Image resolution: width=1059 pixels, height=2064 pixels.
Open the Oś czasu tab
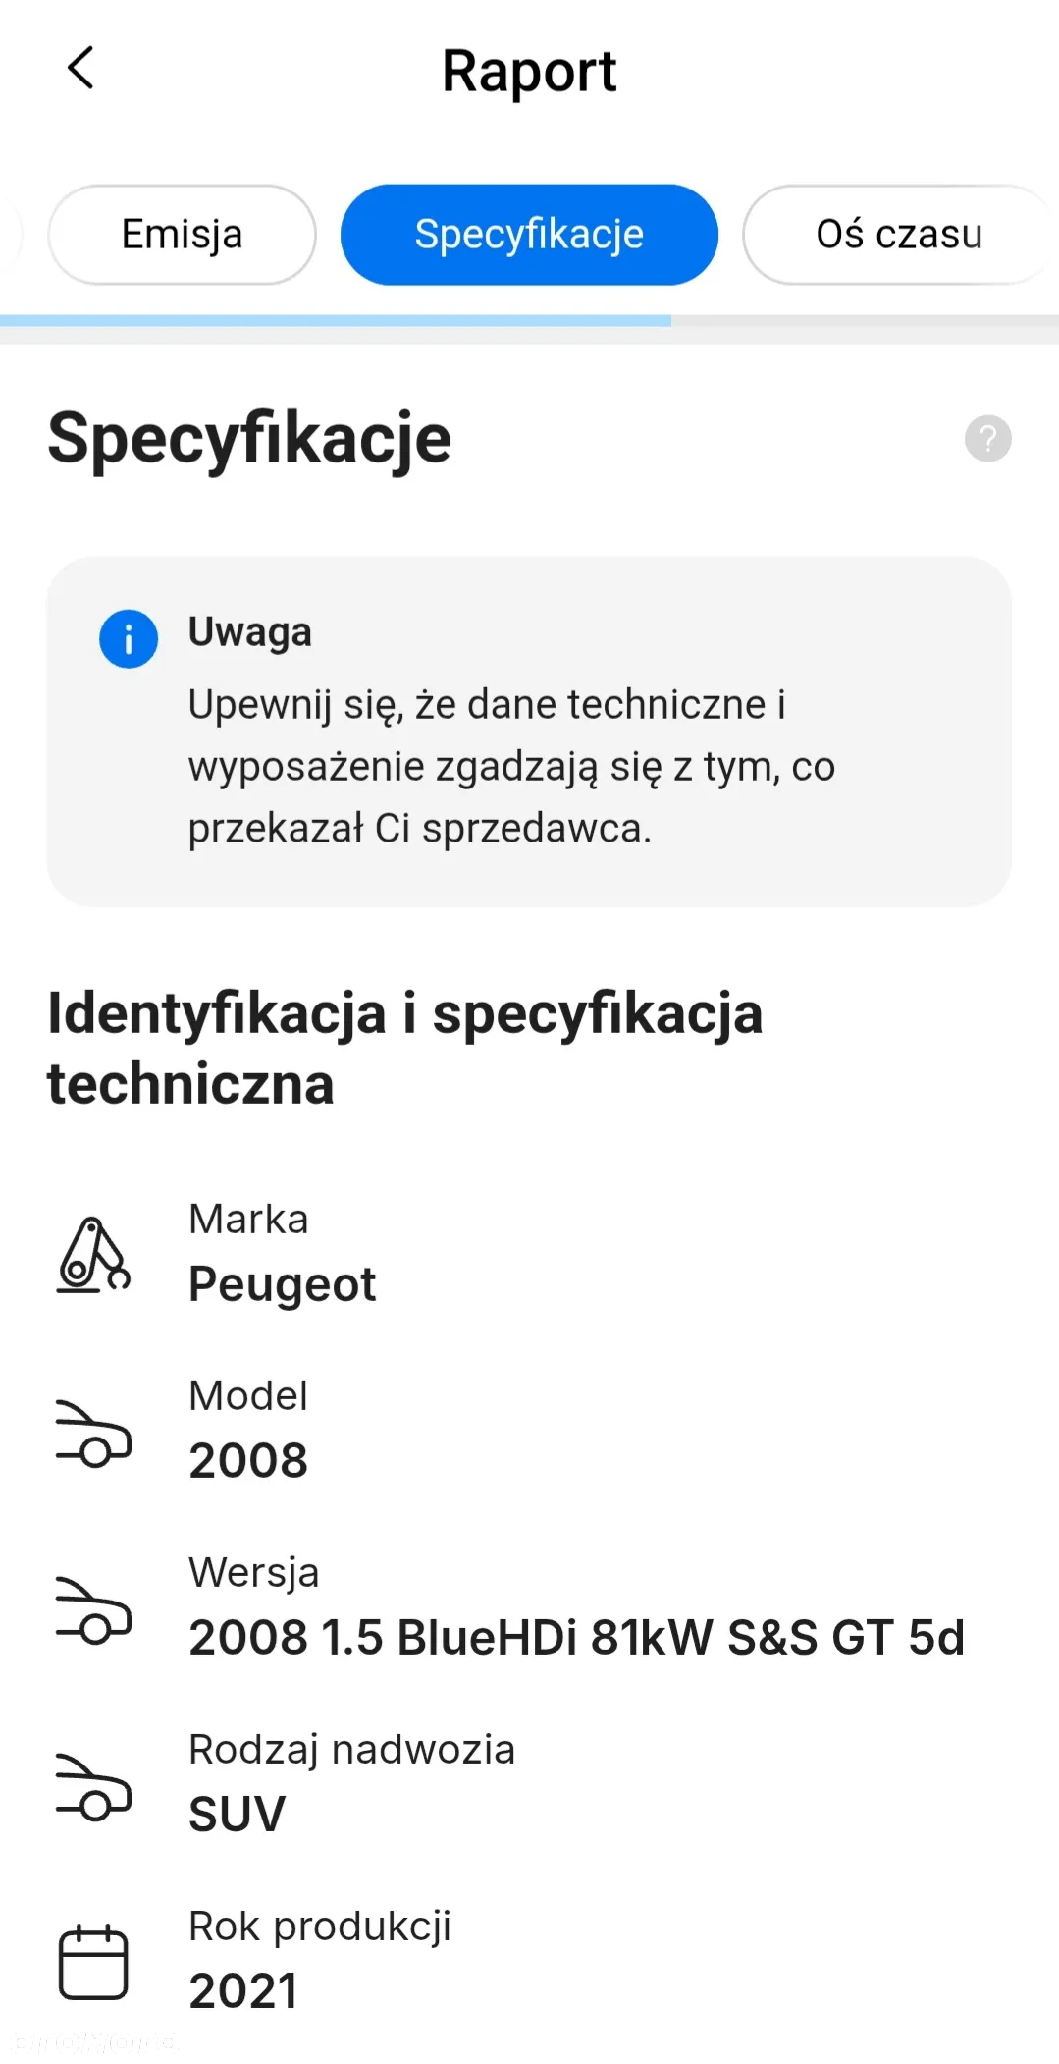899,235
